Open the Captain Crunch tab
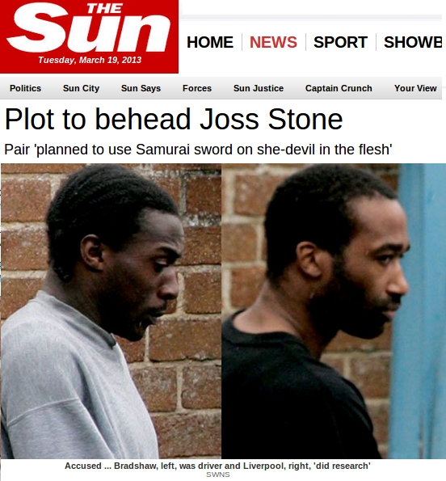The height and width of the screenshot is (481, 446). pyautogui.click(x=339, y=88)
